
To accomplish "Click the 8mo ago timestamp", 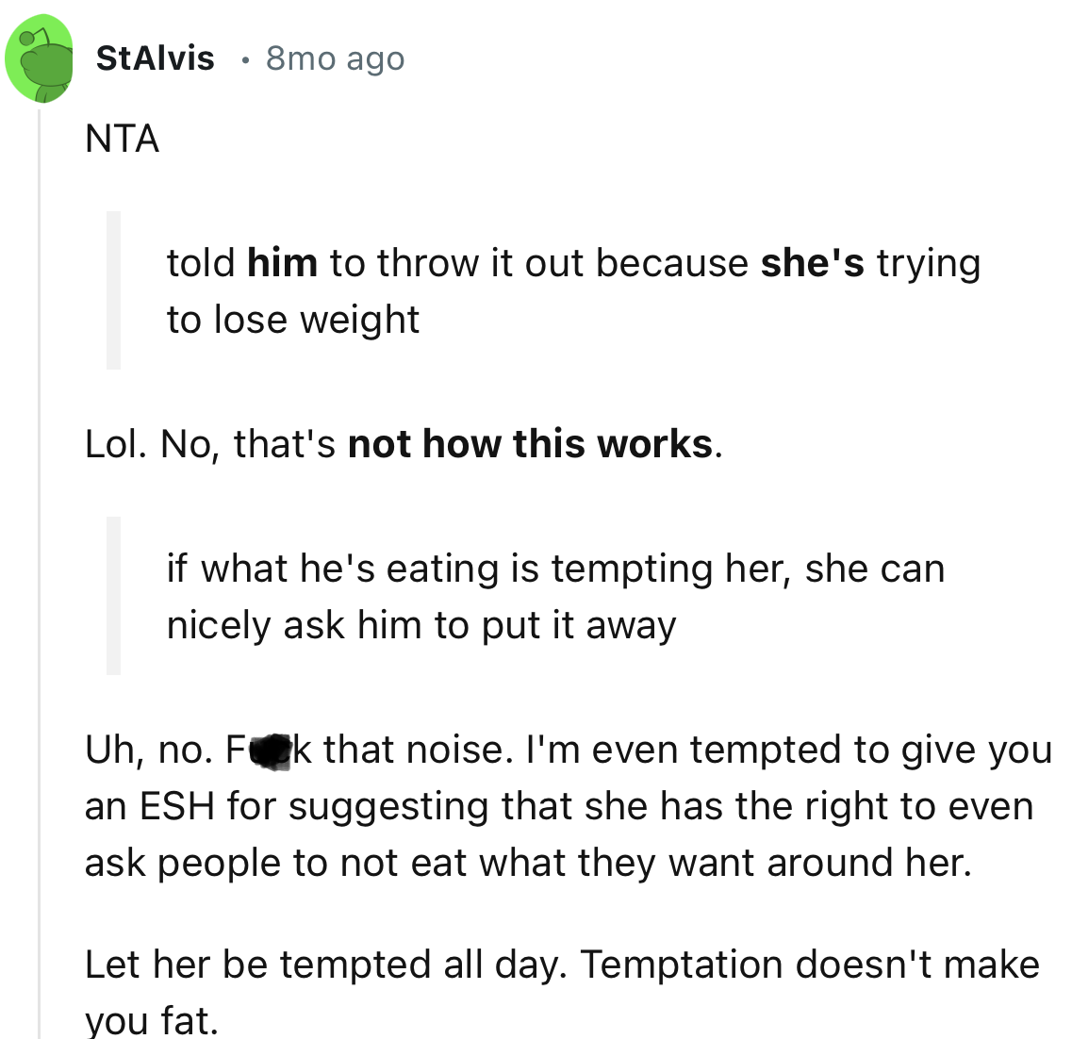I will tap(334, 58).
